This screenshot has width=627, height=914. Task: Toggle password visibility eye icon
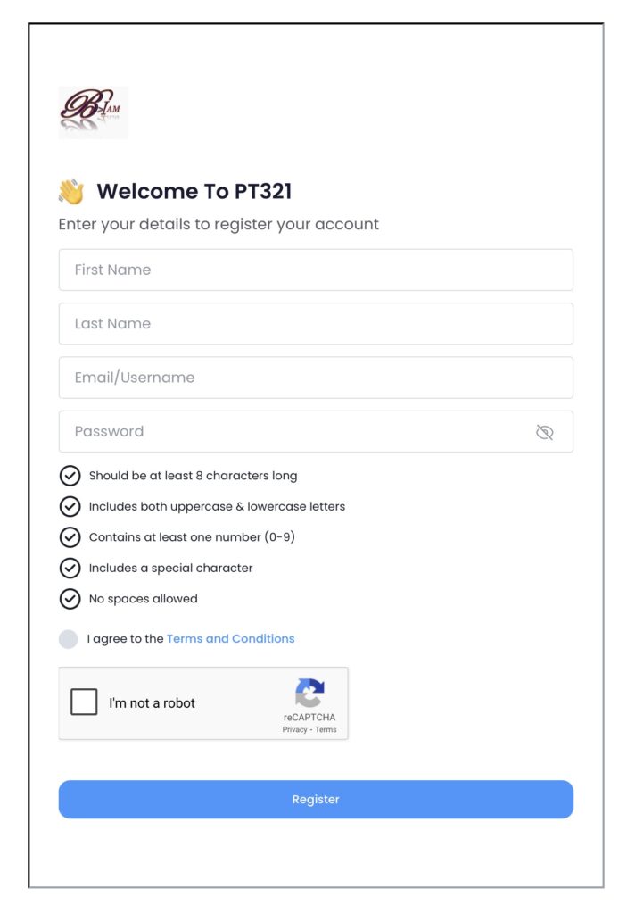(x=544, y=432)
